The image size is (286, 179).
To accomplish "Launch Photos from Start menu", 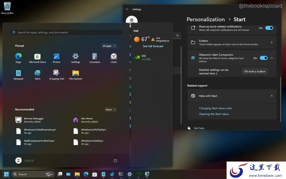I will pos(57,58).
